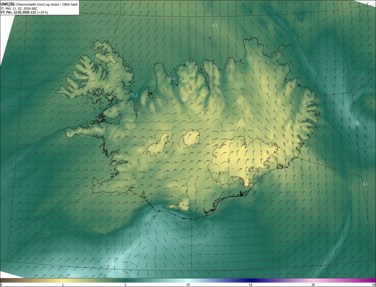This screenshot has width=376, height=287.
Task: Click the IT initial time text line
Action: point(19,8)
